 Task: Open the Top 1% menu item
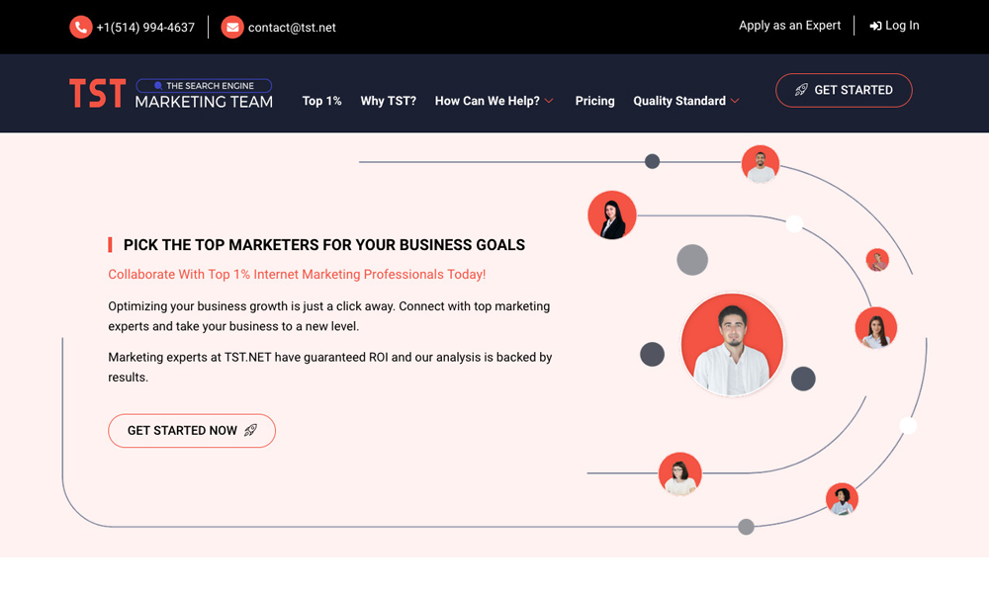321,101
